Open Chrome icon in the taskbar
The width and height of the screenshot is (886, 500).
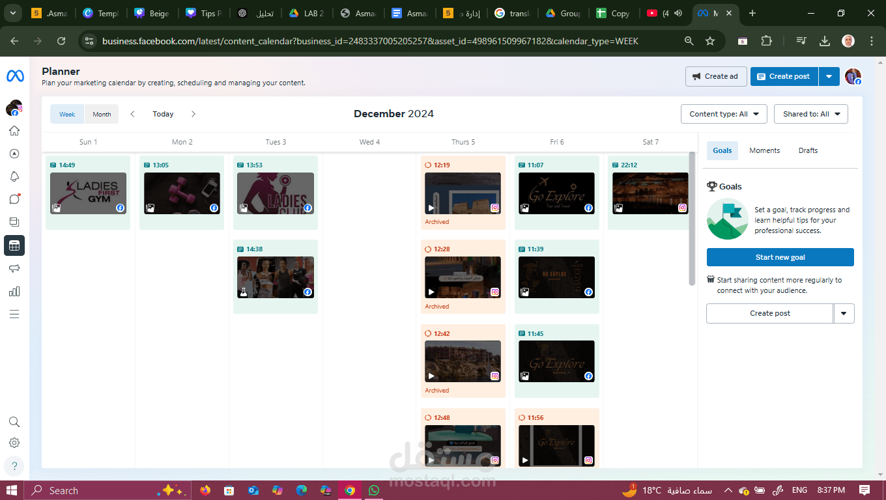(350, 490)
